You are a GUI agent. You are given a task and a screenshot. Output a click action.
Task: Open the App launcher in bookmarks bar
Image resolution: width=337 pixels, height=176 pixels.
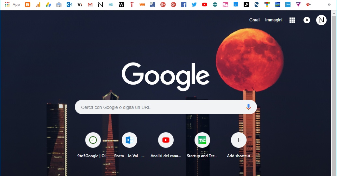(x=12, y=5)
